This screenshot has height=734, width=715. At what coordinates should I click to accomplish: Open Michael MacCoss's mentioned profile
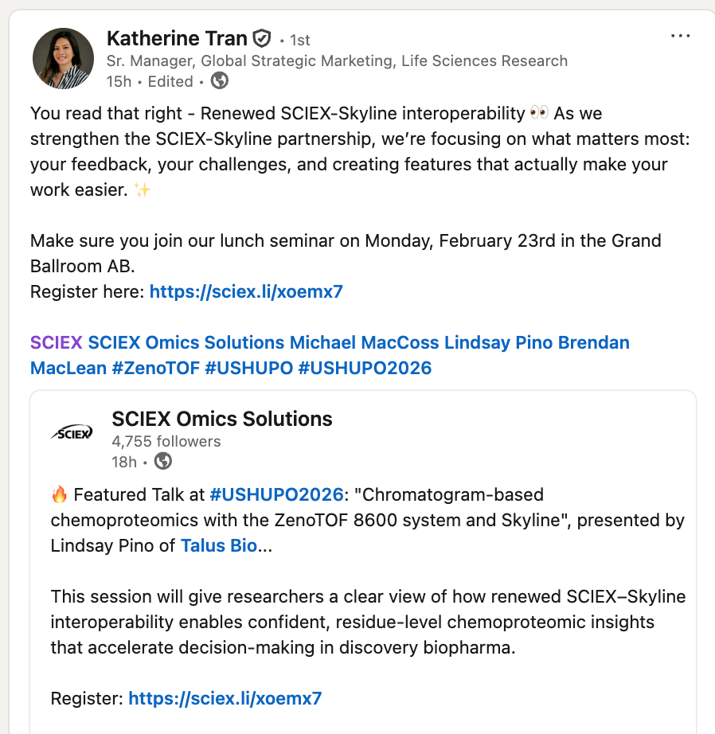(x=364, y=343)
